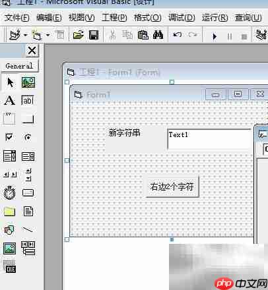This screenshot has height=290, width=268.
Task: Click the Copy toolbar icon
Action: pos(127,35)
